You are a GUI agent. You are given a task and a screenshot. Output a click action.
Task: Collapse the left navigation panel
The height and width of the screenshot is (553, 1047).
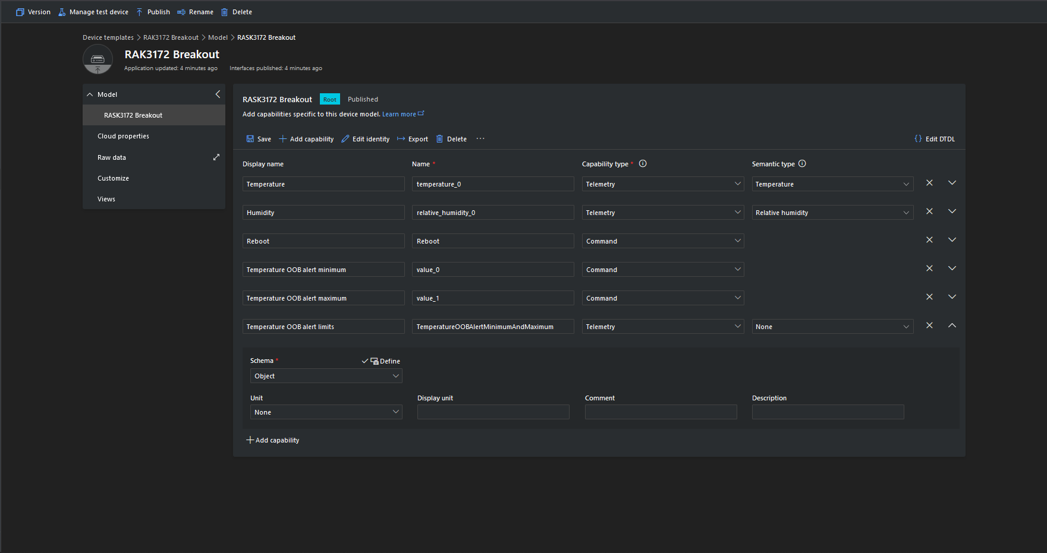tap(218, 94)
